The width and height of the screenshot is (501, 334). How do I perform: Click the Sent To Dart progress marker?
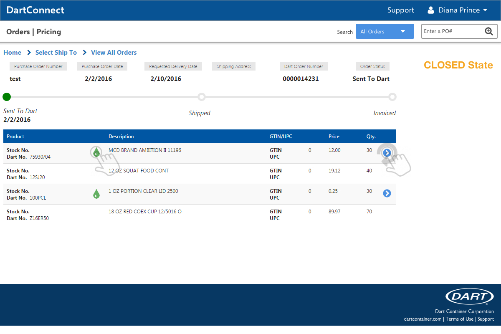pos(7,97)
